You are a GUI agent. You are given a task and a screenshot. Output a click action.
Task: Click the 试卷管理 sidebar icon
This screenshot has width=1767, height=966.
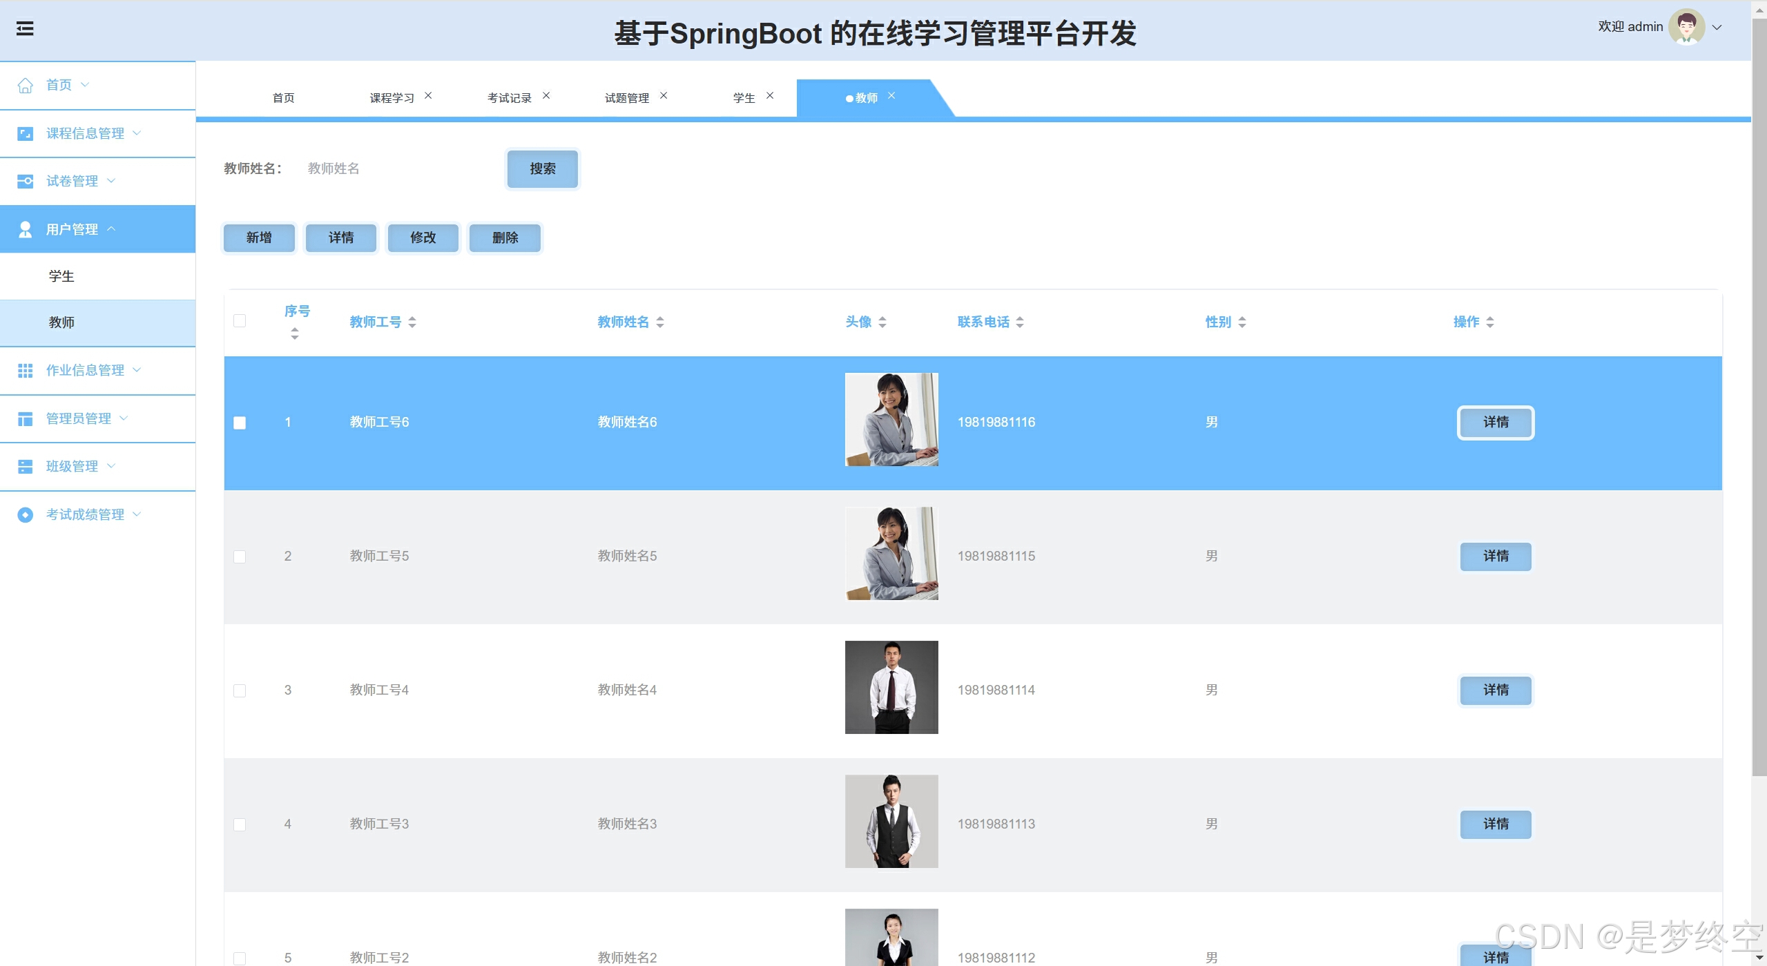26,181
